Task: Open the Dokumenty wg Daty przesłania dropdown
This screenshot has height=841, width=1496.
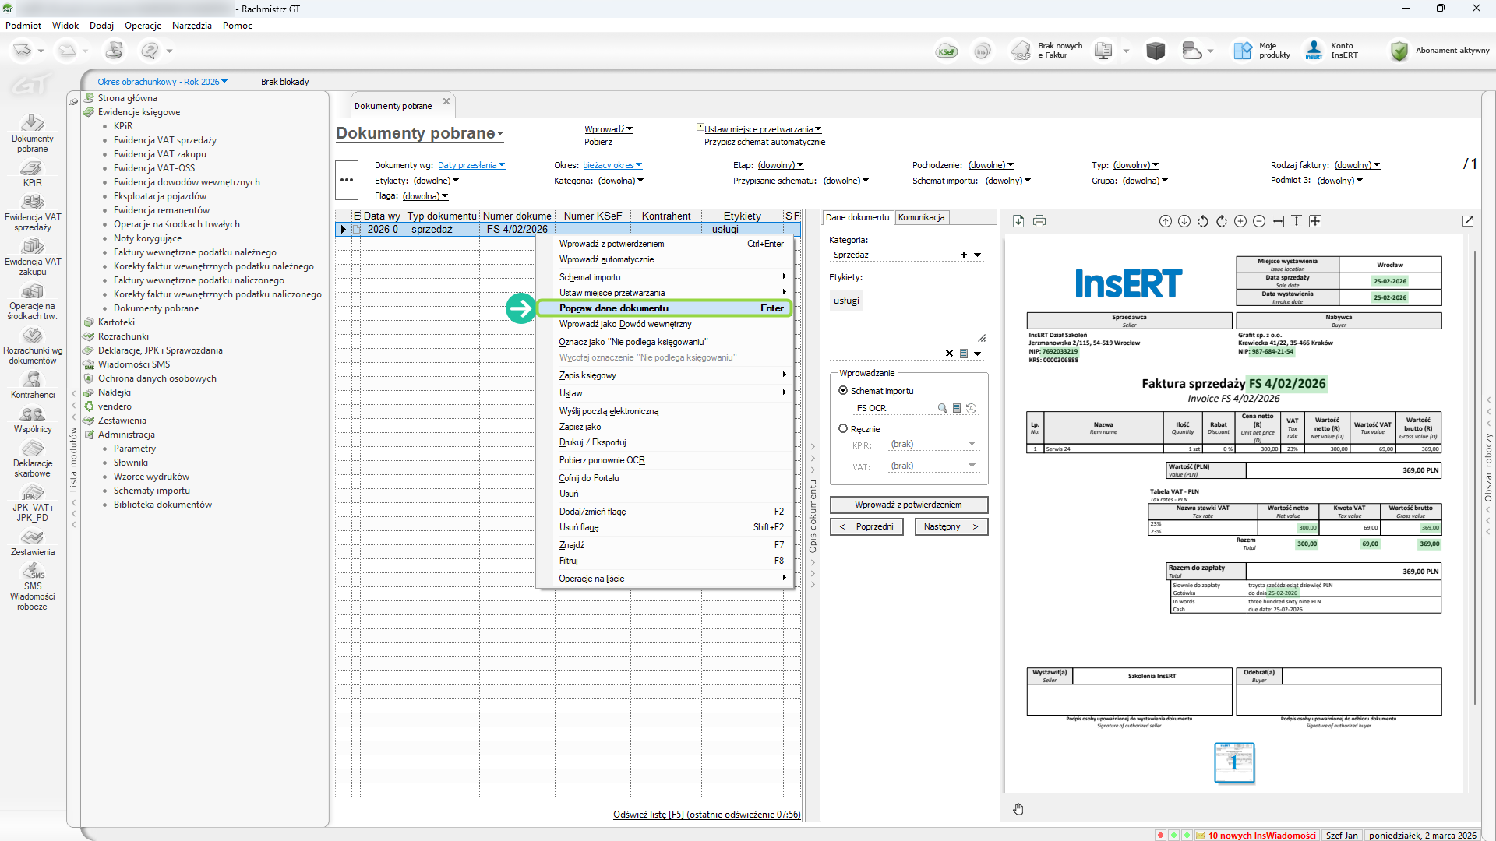Action: (x=471, y=165)
